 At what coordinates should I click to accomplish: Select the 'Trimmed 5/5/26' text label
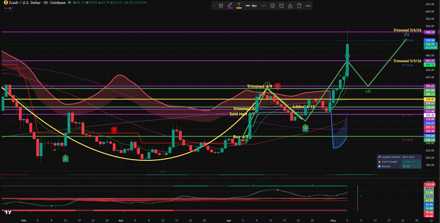tap(408, 61)
